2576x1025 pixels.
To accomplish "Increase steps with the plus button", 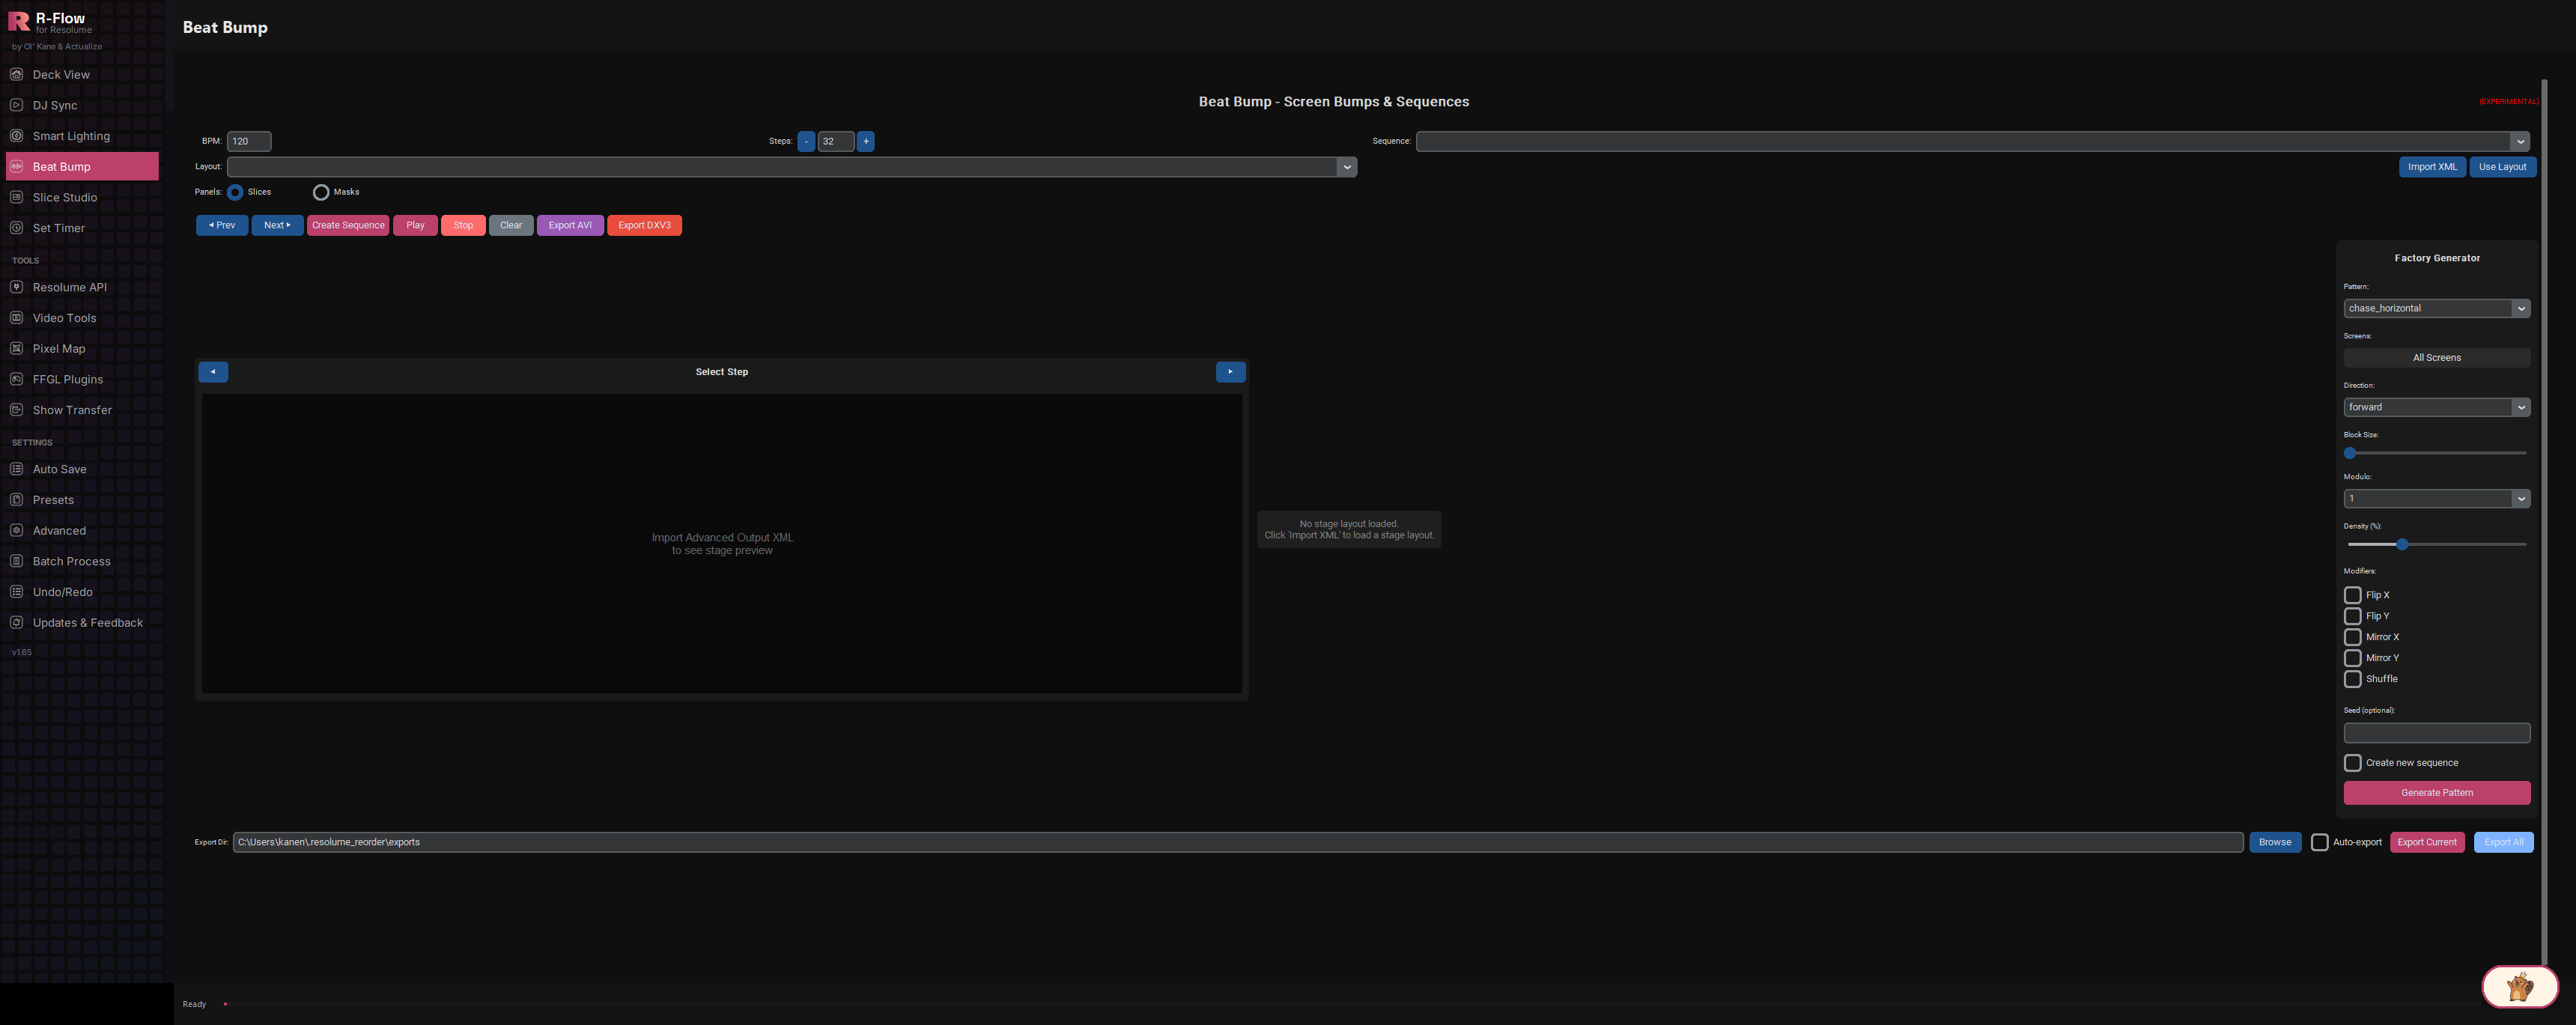I will [865, 141].
